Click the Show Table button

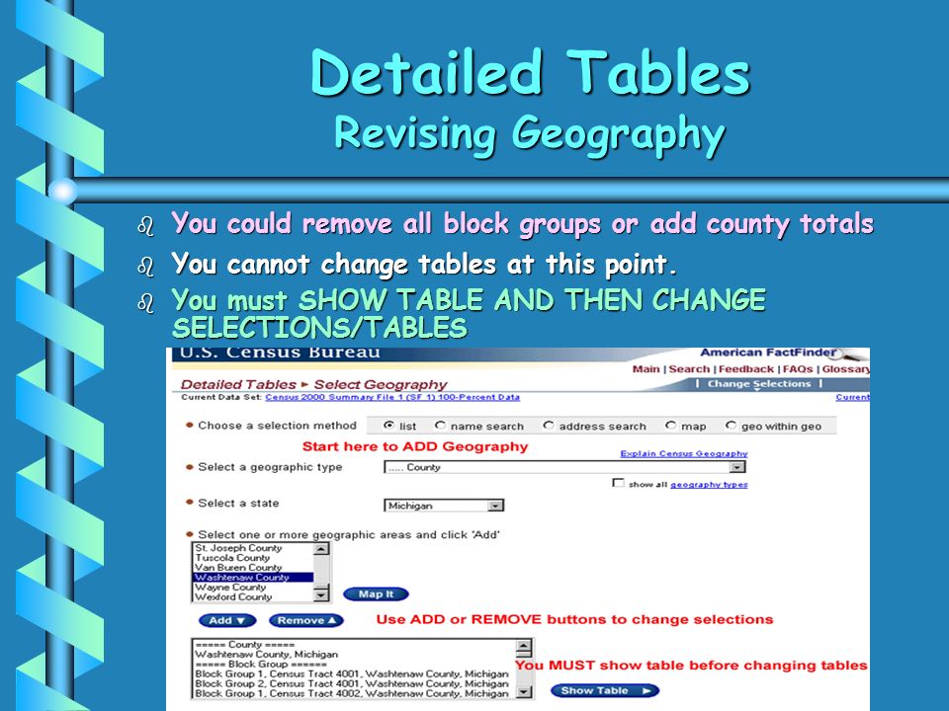click(x=605, y=690)
